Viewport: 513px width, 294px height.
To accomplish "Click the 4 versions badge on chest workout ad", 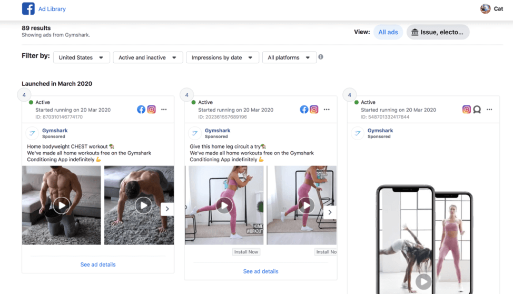I will [x=24, y=95].
